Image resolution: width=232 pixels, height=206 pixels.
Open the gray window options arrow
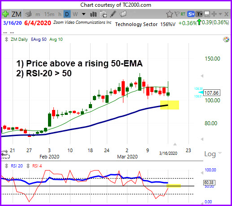[x=220, y=14]
